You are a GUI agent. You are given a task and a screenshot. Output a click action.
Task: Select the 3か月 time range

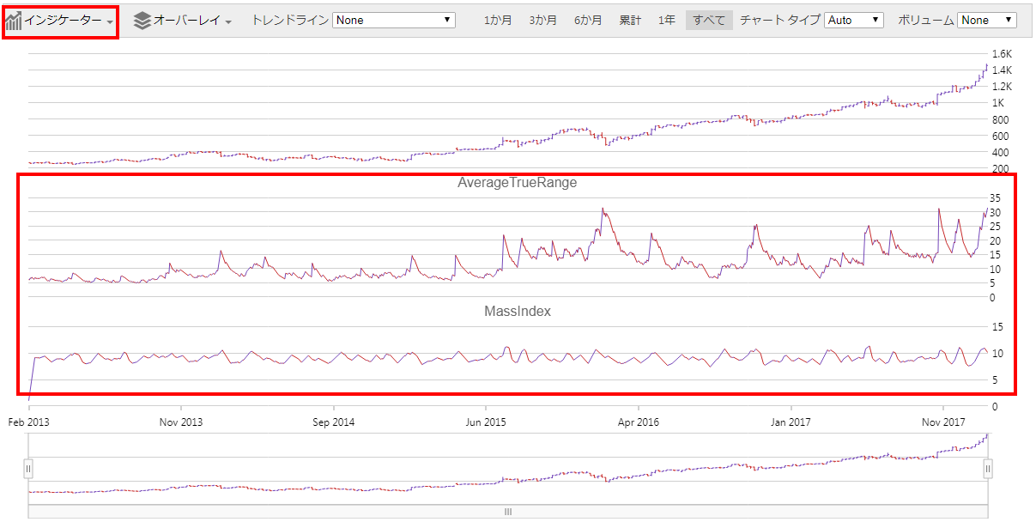point(543,19)
